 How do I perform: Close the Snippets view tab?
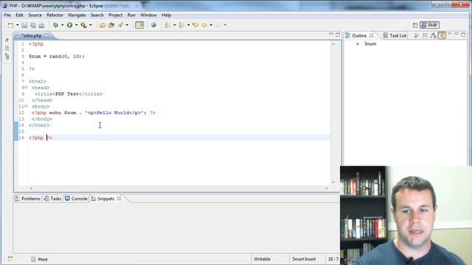pos(119,198)
